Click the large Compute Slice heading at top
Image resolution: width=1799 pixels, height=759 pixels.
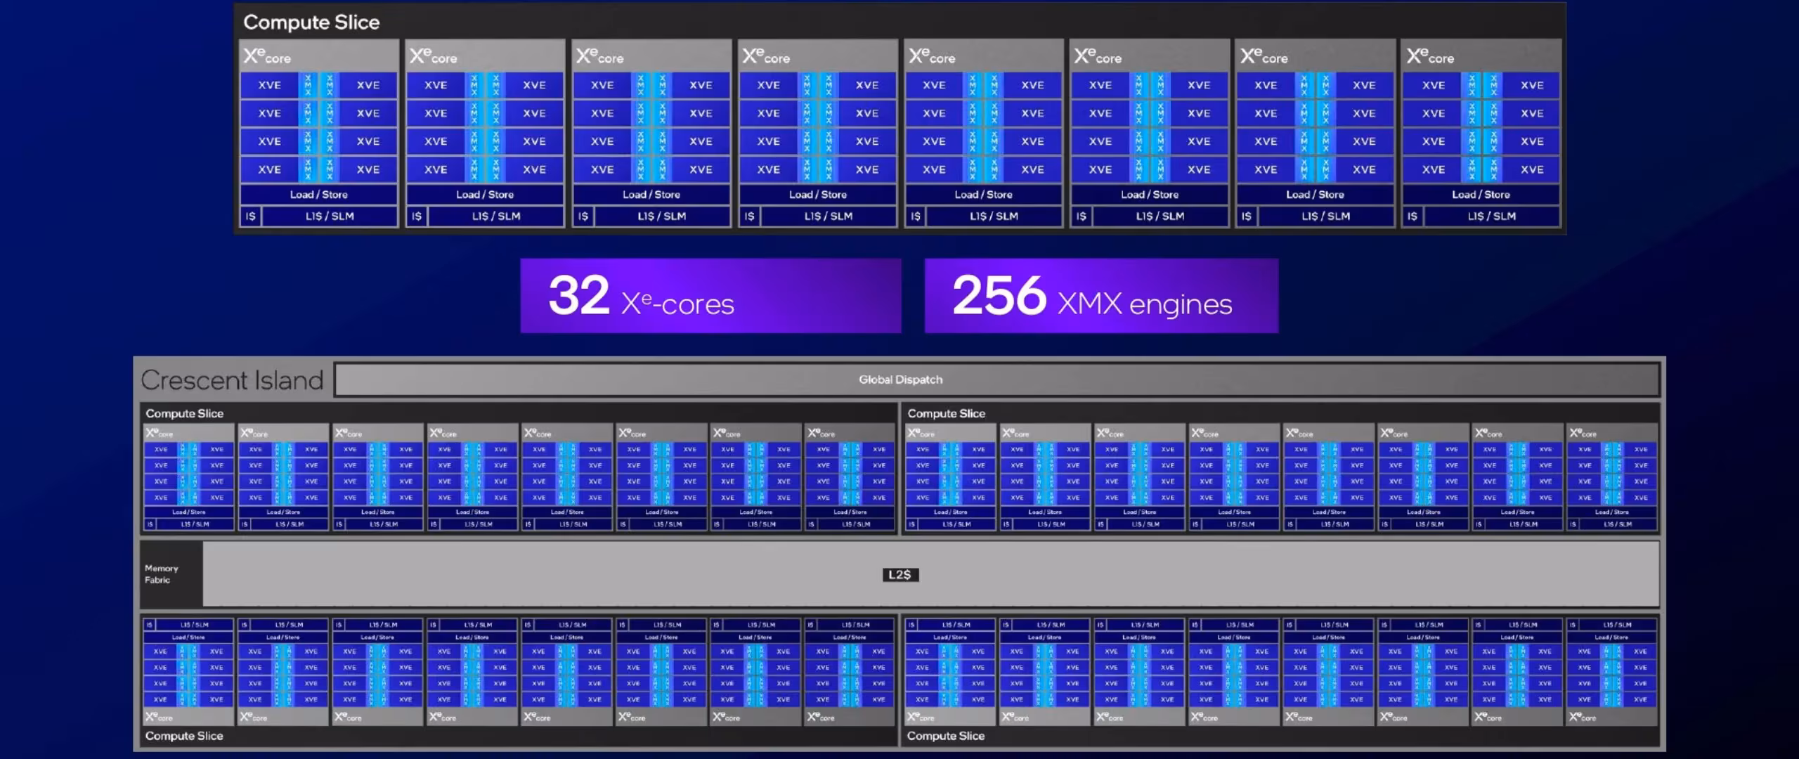pos(311,22)
